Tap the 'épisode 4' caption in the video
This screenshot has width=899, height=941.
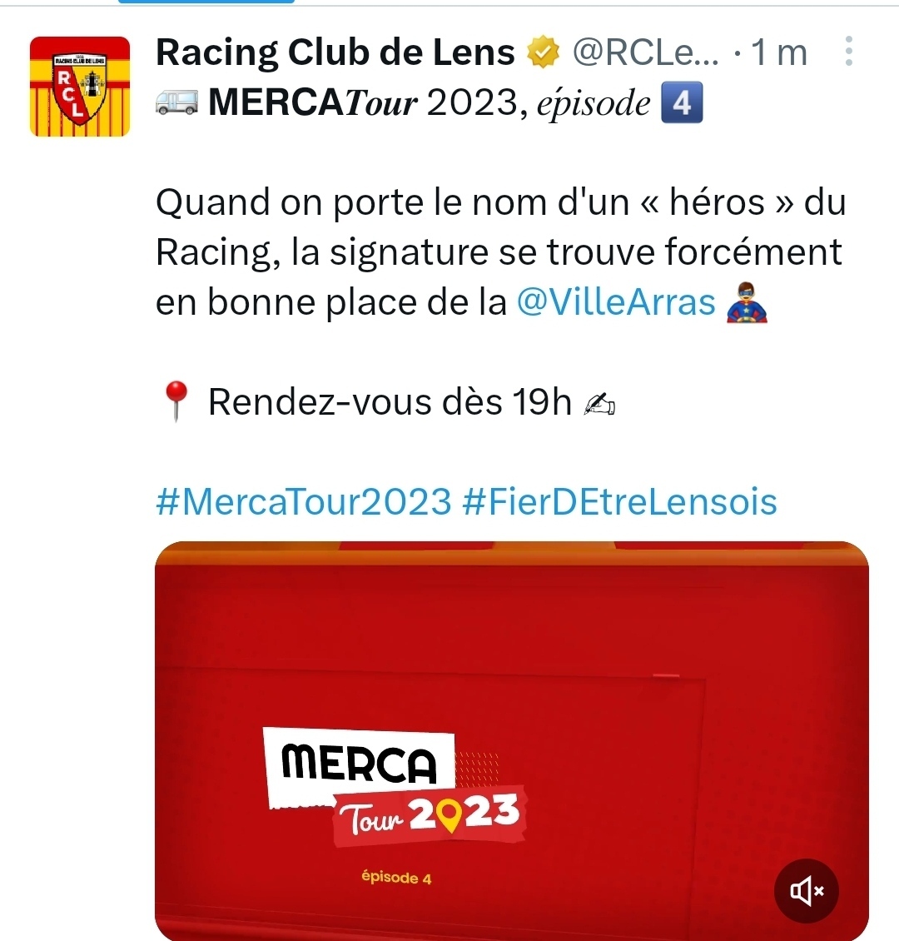pyautogui.click(x=396, y=878)
